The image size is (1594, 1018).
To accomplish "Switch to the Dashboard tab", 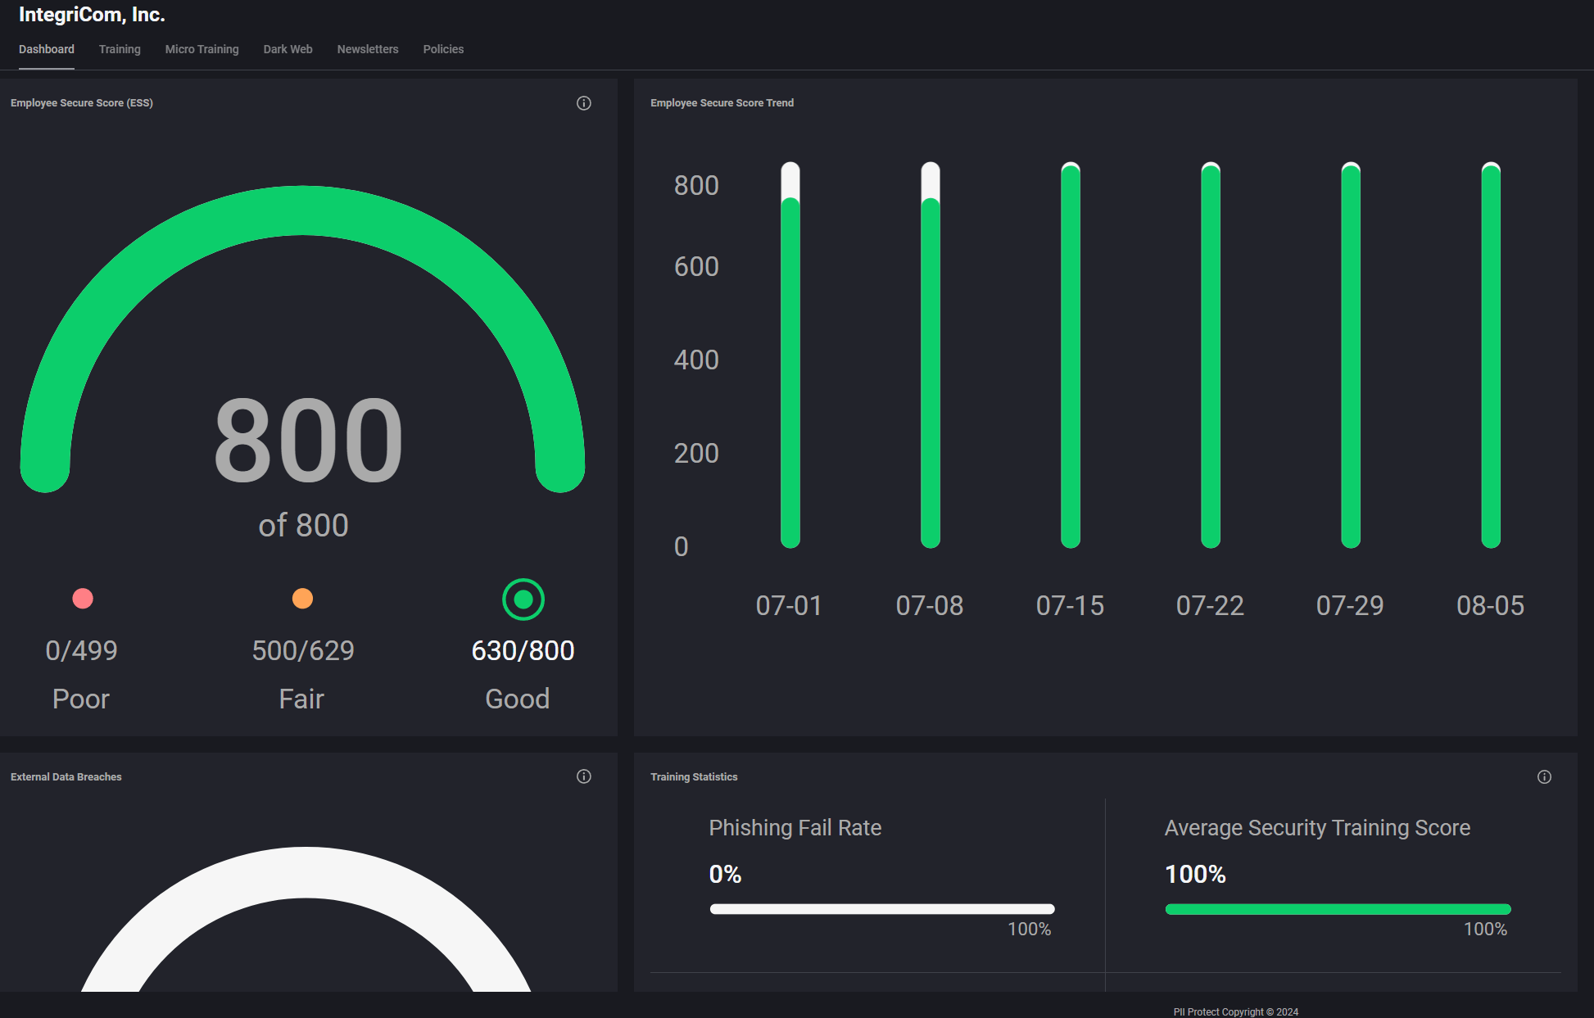I will pyautogui.click(x=47, y=49).
